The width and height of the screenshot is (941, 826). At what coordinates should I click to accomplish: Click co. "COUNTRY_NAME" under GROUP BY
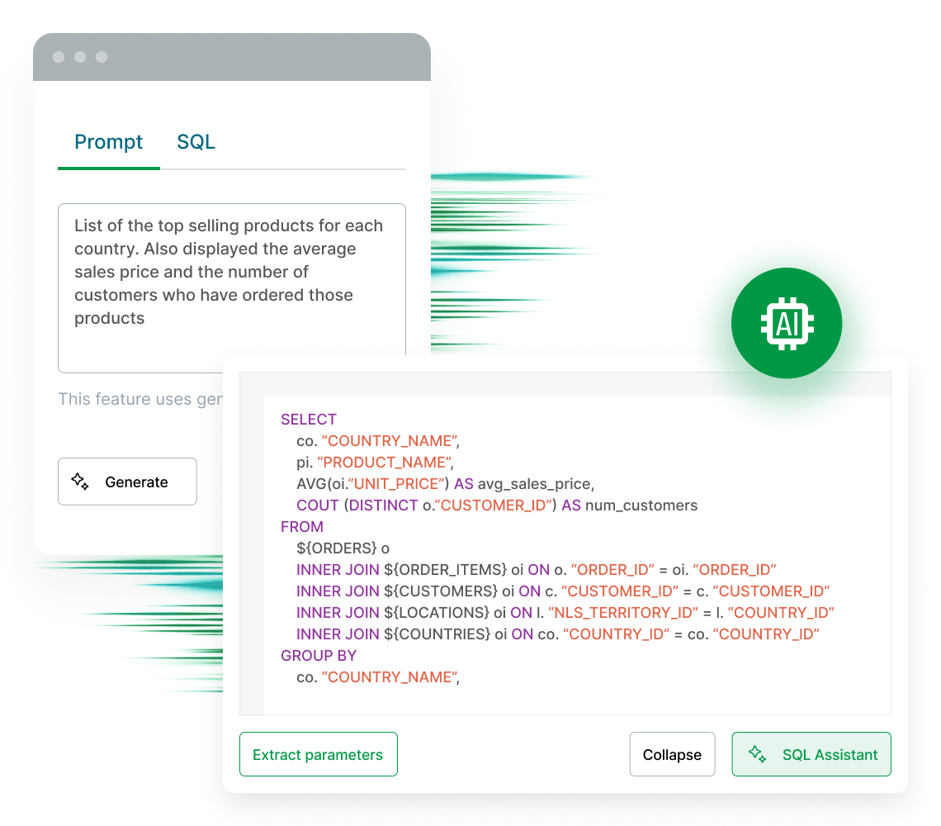378,677
